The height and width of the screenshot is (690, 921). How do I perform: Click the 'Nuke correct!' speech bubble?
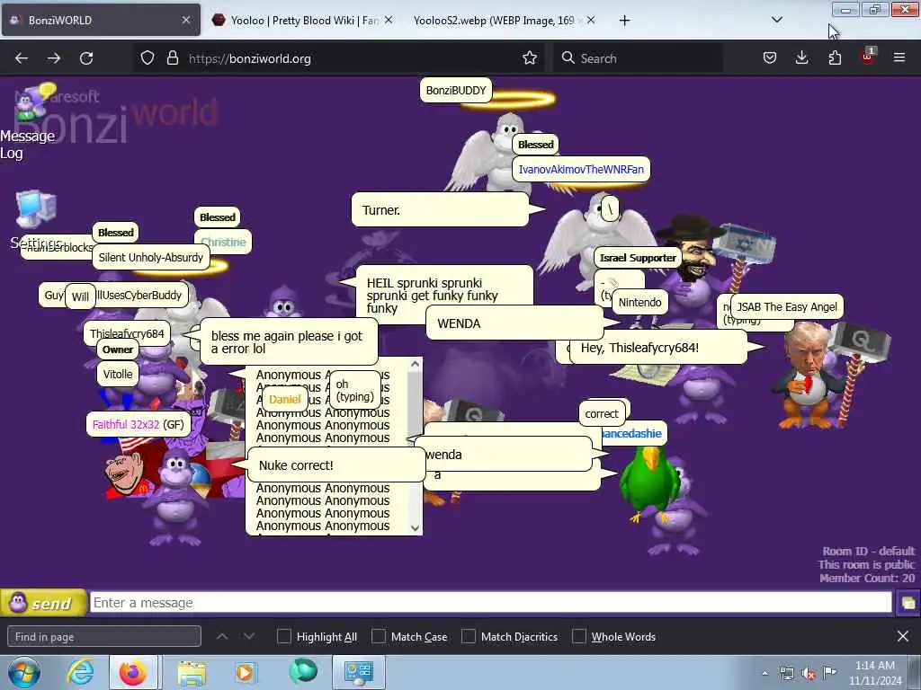click(x=336, y=465)
